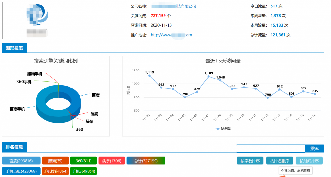This screenshot has height=177, width=331.
Task: Focus the keyword search input field
Action: pyautogui.click(x=271, y=148)
